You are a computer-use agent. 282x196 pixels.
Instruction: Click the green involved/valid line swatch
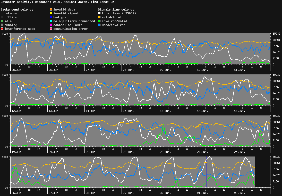point(99,21)
